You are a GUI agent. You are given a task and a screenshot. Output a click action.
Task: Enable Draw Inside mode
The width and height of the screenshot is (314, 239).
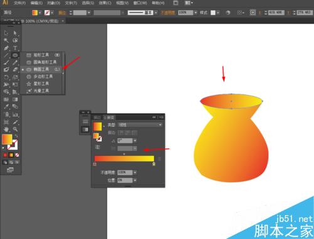17,162
